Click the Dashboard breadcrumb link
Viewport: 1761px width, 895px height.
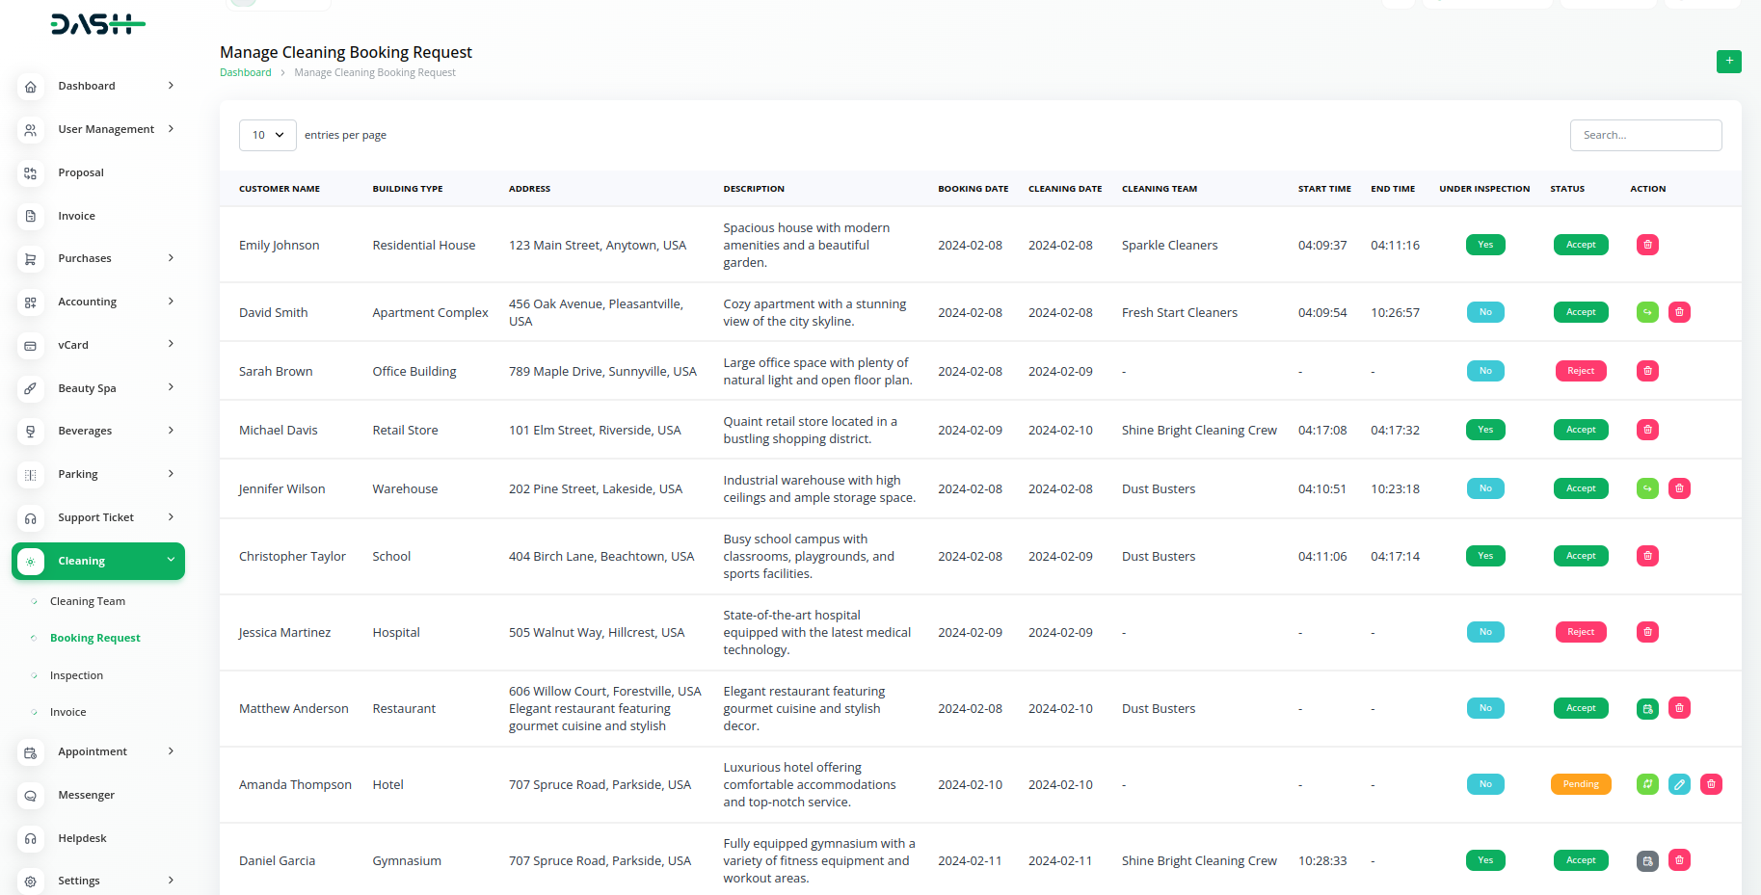click(x=246, y=72)
